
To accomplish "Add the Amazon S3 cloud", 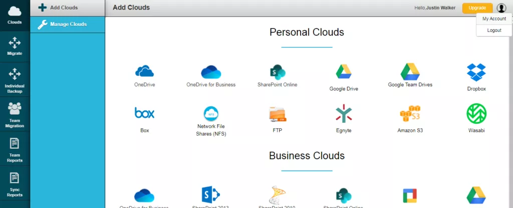I will coord(410,119).
